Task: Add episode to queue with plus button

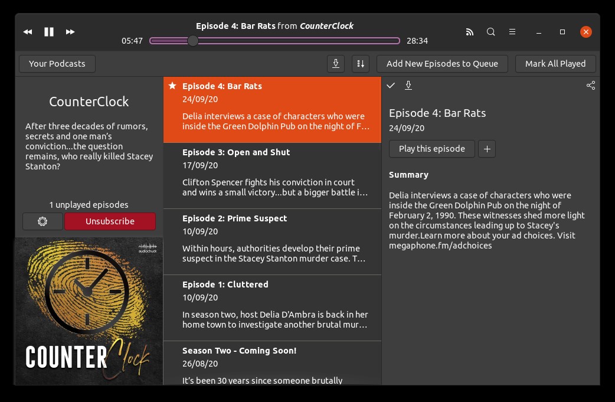Action: point(487,149)
